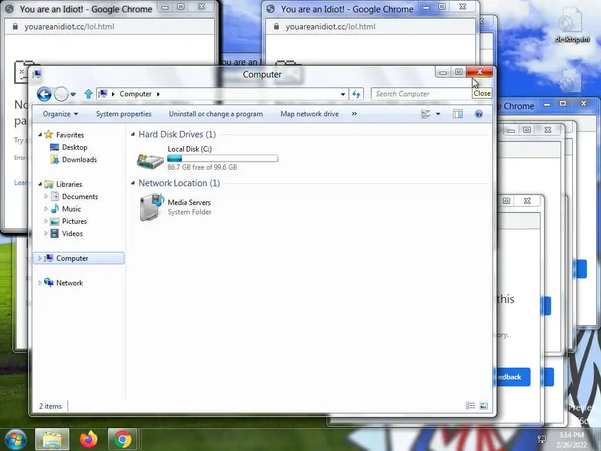Select Favorites in navigation pane
Screen dimensions: 601x451
[70, 134]
